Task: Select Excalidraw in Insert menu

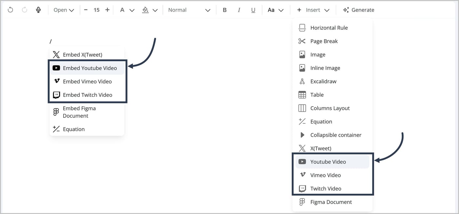Action: pos(332,81)
